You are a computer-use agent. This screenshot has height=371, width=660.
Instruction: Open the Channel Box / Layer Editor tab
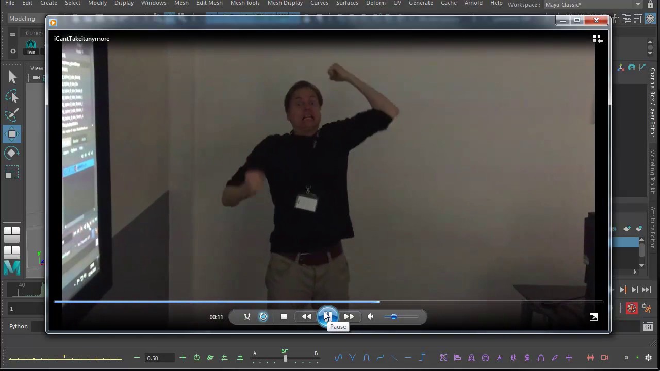pos(652,102)
